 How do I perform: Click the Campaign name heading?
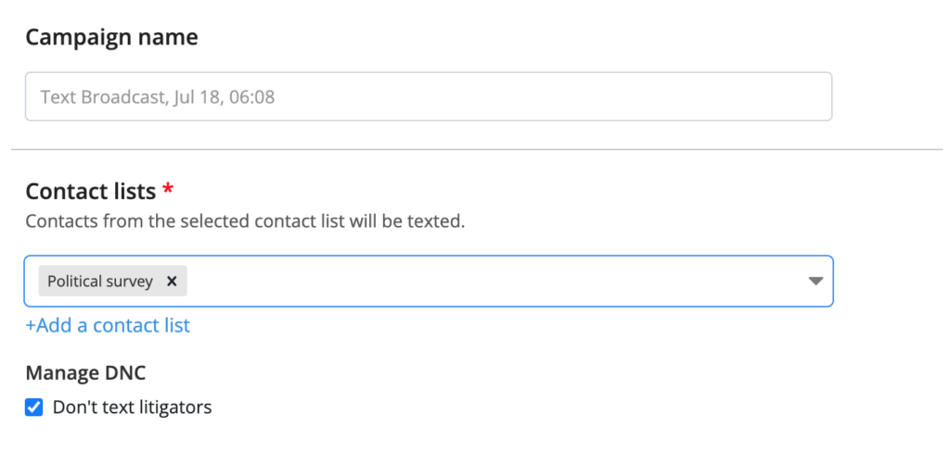point(111,38)
